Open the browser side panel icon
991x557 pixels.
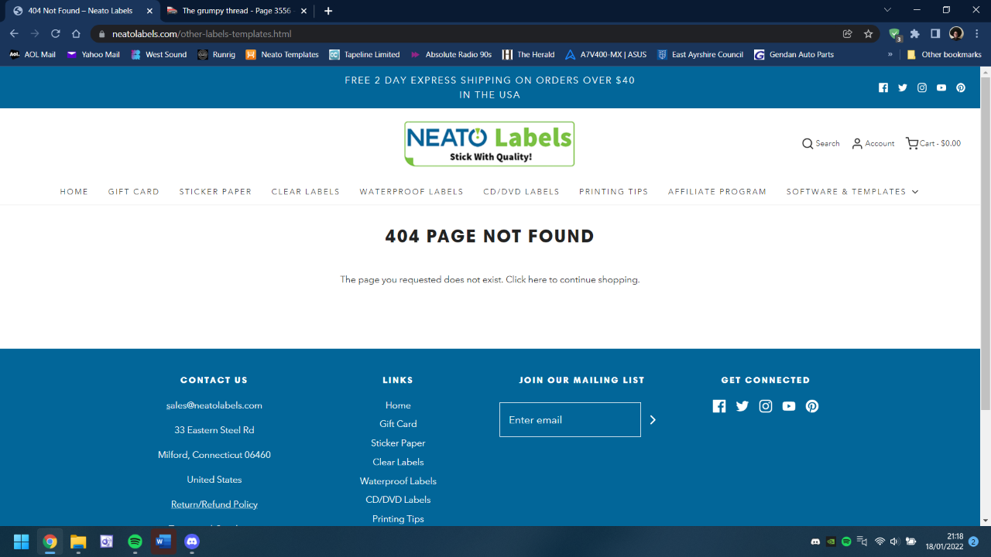tap(935, 34)
